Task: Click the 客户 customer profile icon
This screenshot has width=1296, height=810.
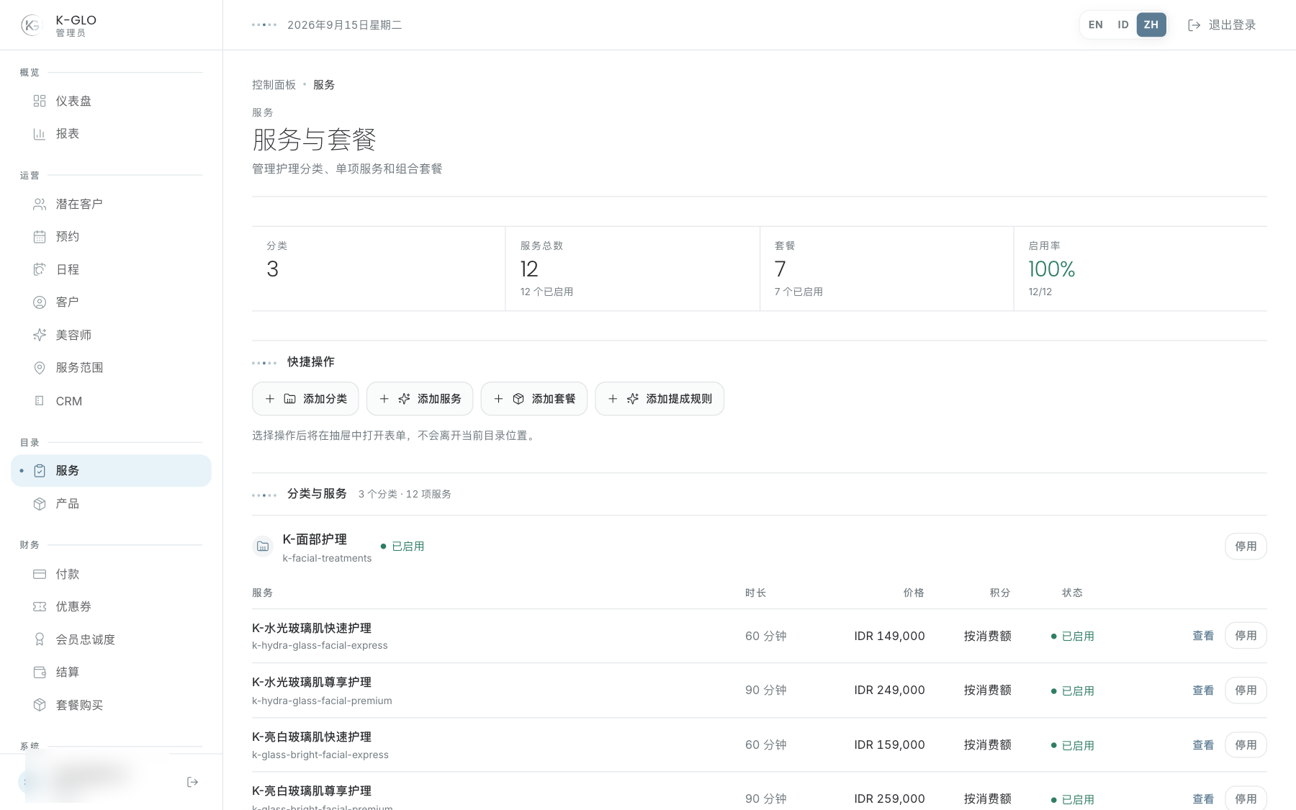Action: (x=40, y=302)
